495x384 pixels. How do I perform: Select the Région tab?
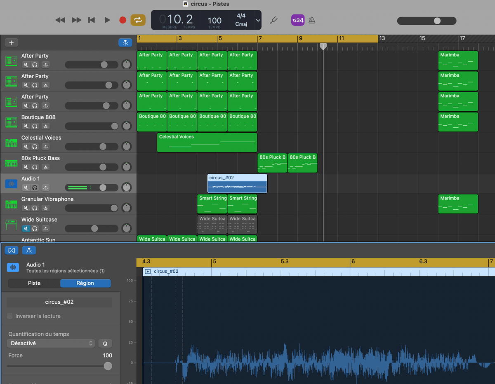point(85,283)
